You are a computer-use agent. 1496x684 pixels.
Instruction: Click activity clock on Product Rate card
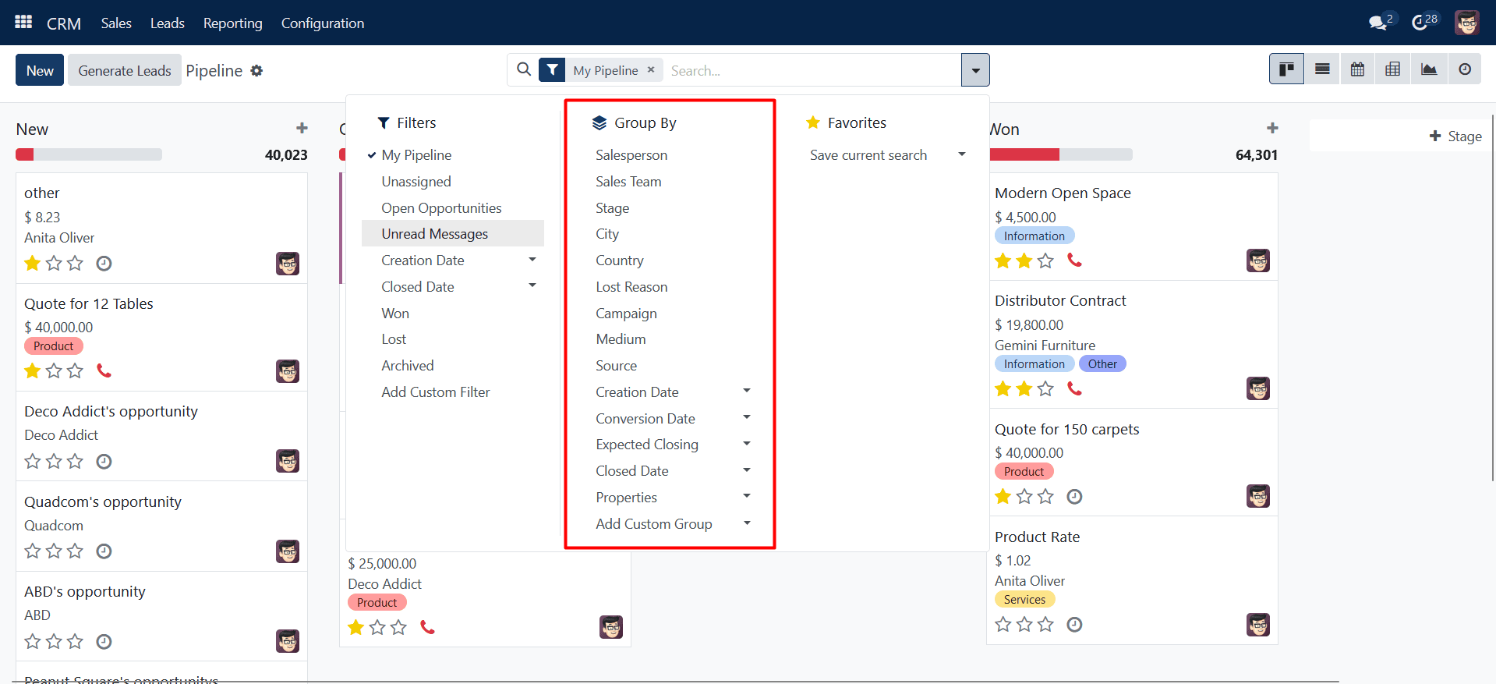click(x=1074, y=625)
